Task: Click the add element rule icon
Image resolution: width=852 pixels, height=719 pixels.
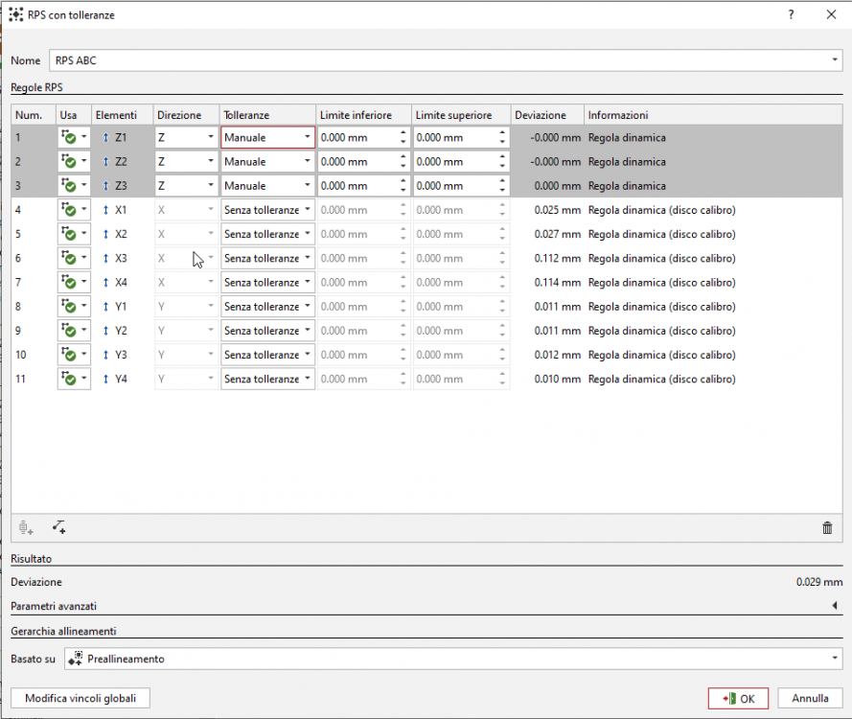Action: click(27, 527)
